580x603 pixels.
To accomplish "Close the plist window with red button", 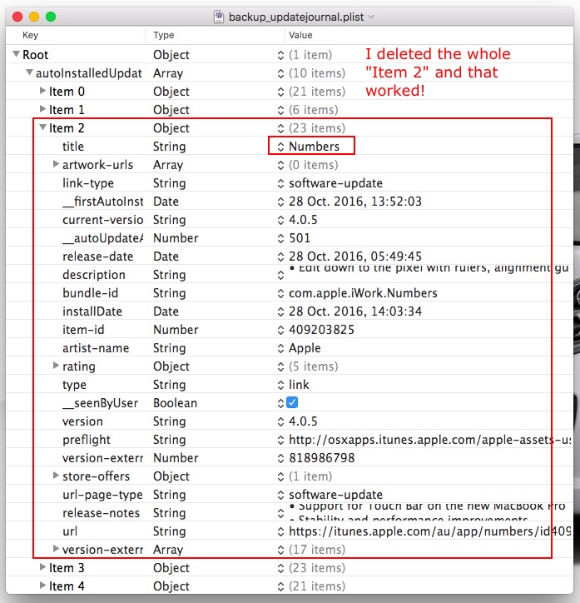I will (17, 17).
